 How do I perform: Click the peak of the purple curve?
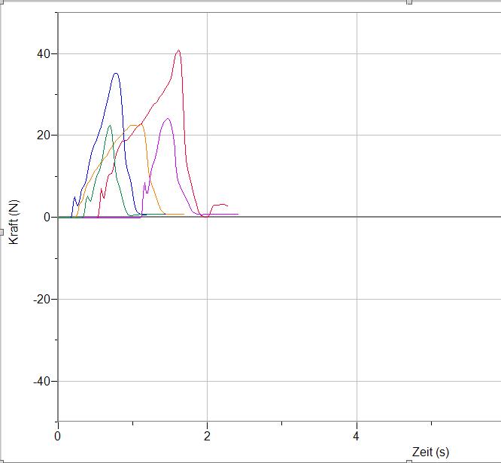(x=167, y=118)
